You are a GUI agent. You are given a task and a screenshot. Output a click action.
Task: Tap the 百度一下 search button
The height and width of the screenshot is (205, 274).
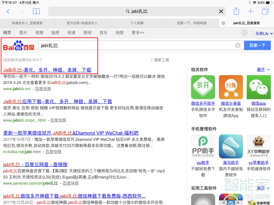tap(257, 45)
